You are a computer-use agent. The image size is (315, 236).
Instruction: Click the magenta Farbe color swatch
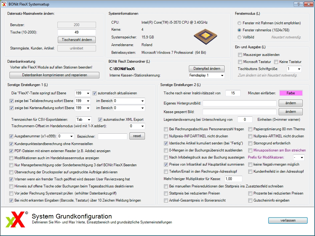pyautogui.click(x=291, y=93)
